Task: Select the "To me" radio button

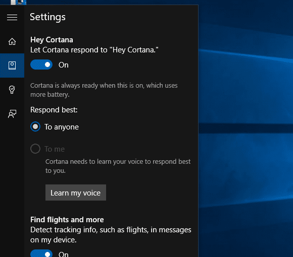Action: pyautogui.click(x=35, y=149)
